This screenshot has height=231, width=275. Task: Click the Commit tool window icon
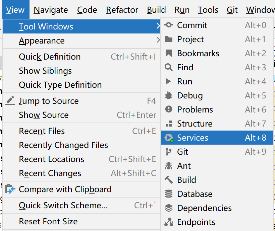pyautogui.click(x=169, y=25)
